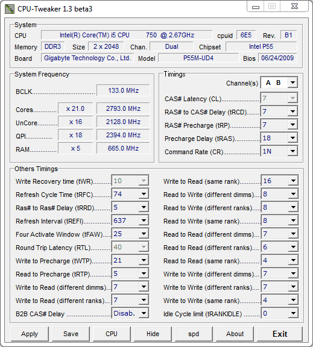Expand Read to Read (different dimms) dropdown
This screenshot has width=313, height=347.
tap(293, 234)
